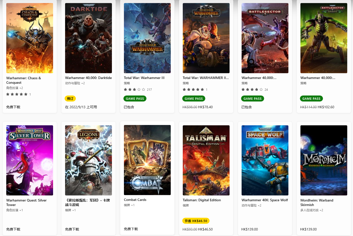Click the yellow 预订 pre-order badge
Image resolution: width=353 pixels, height=236 pixels.
[x=70, y=98]
